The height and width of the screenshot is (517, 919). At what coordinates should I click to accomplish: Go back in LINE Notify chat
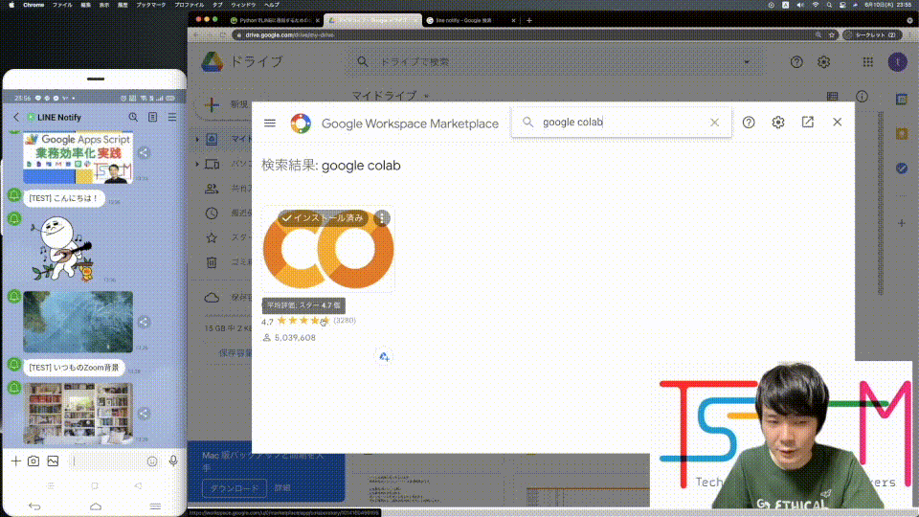[16, 117]
